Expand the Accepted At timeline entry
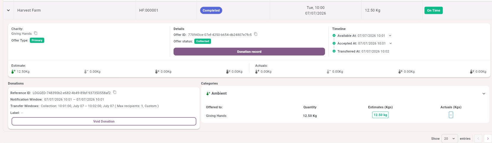The image size is (492, 143). point(390,43)
